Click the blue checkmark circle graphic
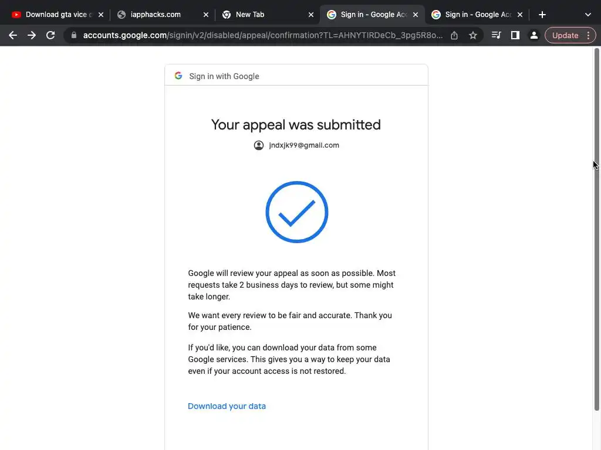This screenshot has height=450, width=601. (296, 212)
